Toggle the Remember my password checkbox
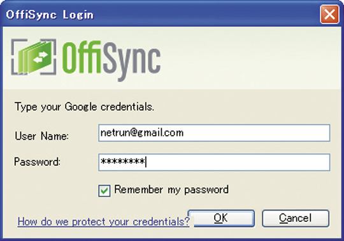The height and width of the screenshot is (241, 344). 104,190
